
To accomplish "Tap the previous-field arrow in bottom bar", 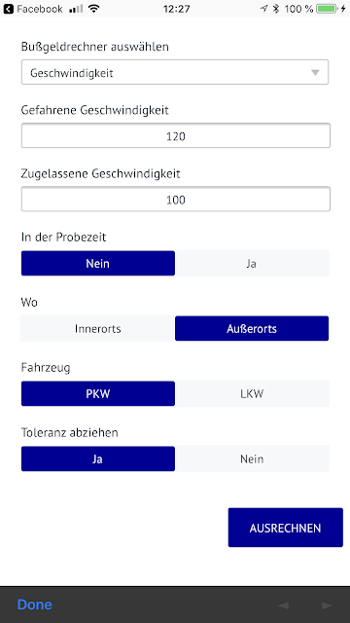I will coord(283,605).
